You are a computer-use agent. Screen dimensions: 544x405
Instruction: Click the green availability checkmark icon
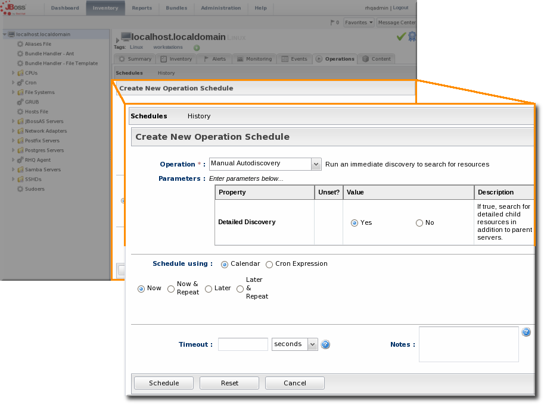[401, 37]
